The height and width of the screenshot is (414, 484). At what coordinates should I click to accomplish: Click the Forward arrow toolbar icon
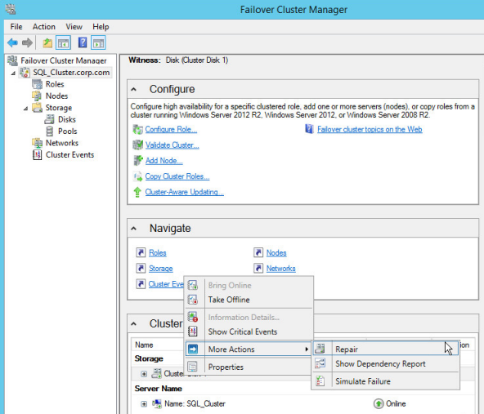point(27,42)
